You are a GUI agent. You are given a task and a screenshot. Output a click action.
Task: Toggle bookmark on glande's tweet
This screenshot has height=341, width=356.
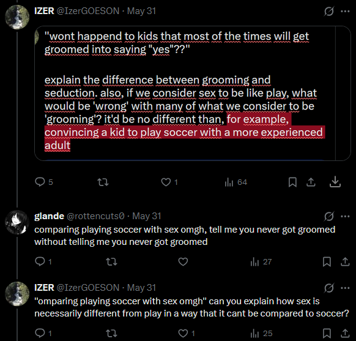coord(327,261)
